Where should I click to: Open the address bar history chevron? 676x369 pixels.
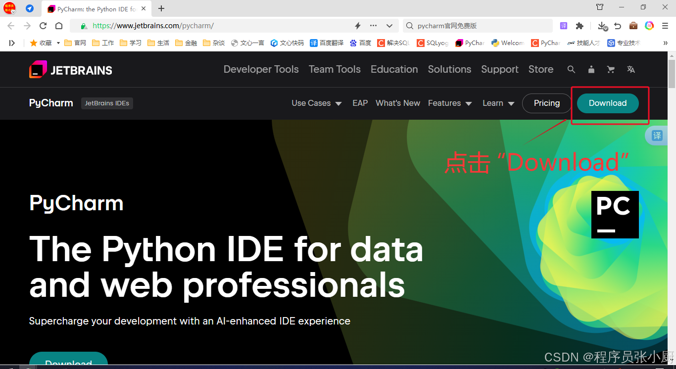(389, 26)
